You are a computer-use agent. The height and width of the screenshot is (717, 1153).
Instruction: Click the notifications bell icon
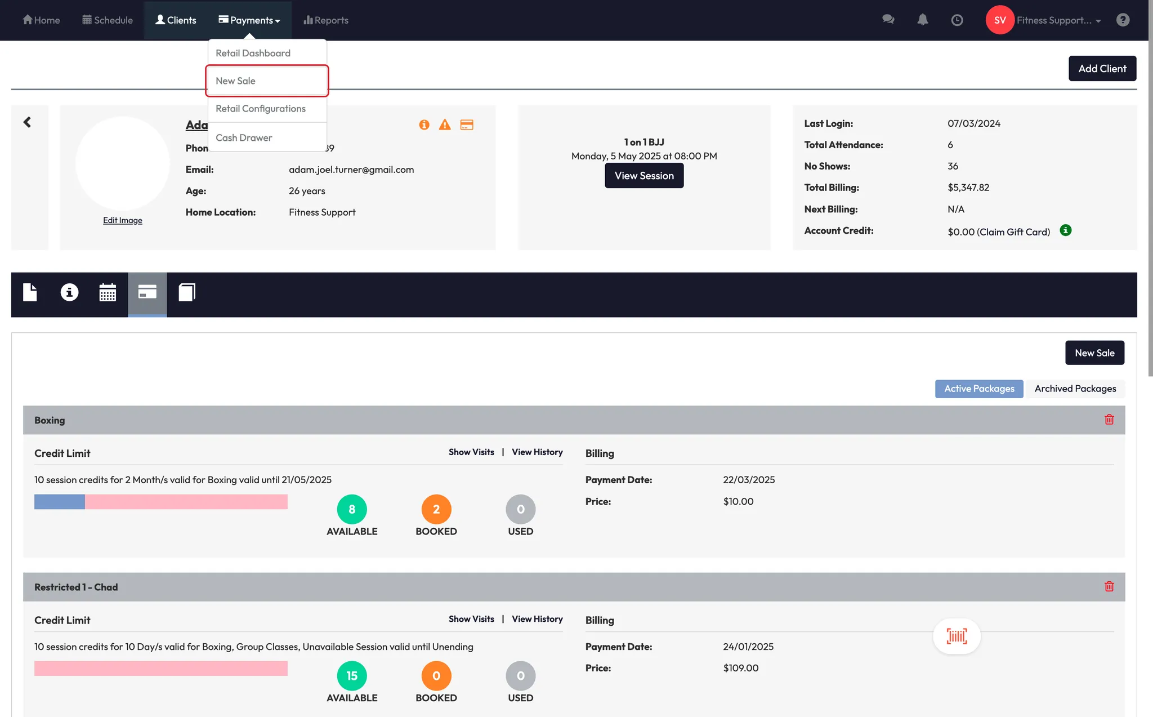(922, 20)
